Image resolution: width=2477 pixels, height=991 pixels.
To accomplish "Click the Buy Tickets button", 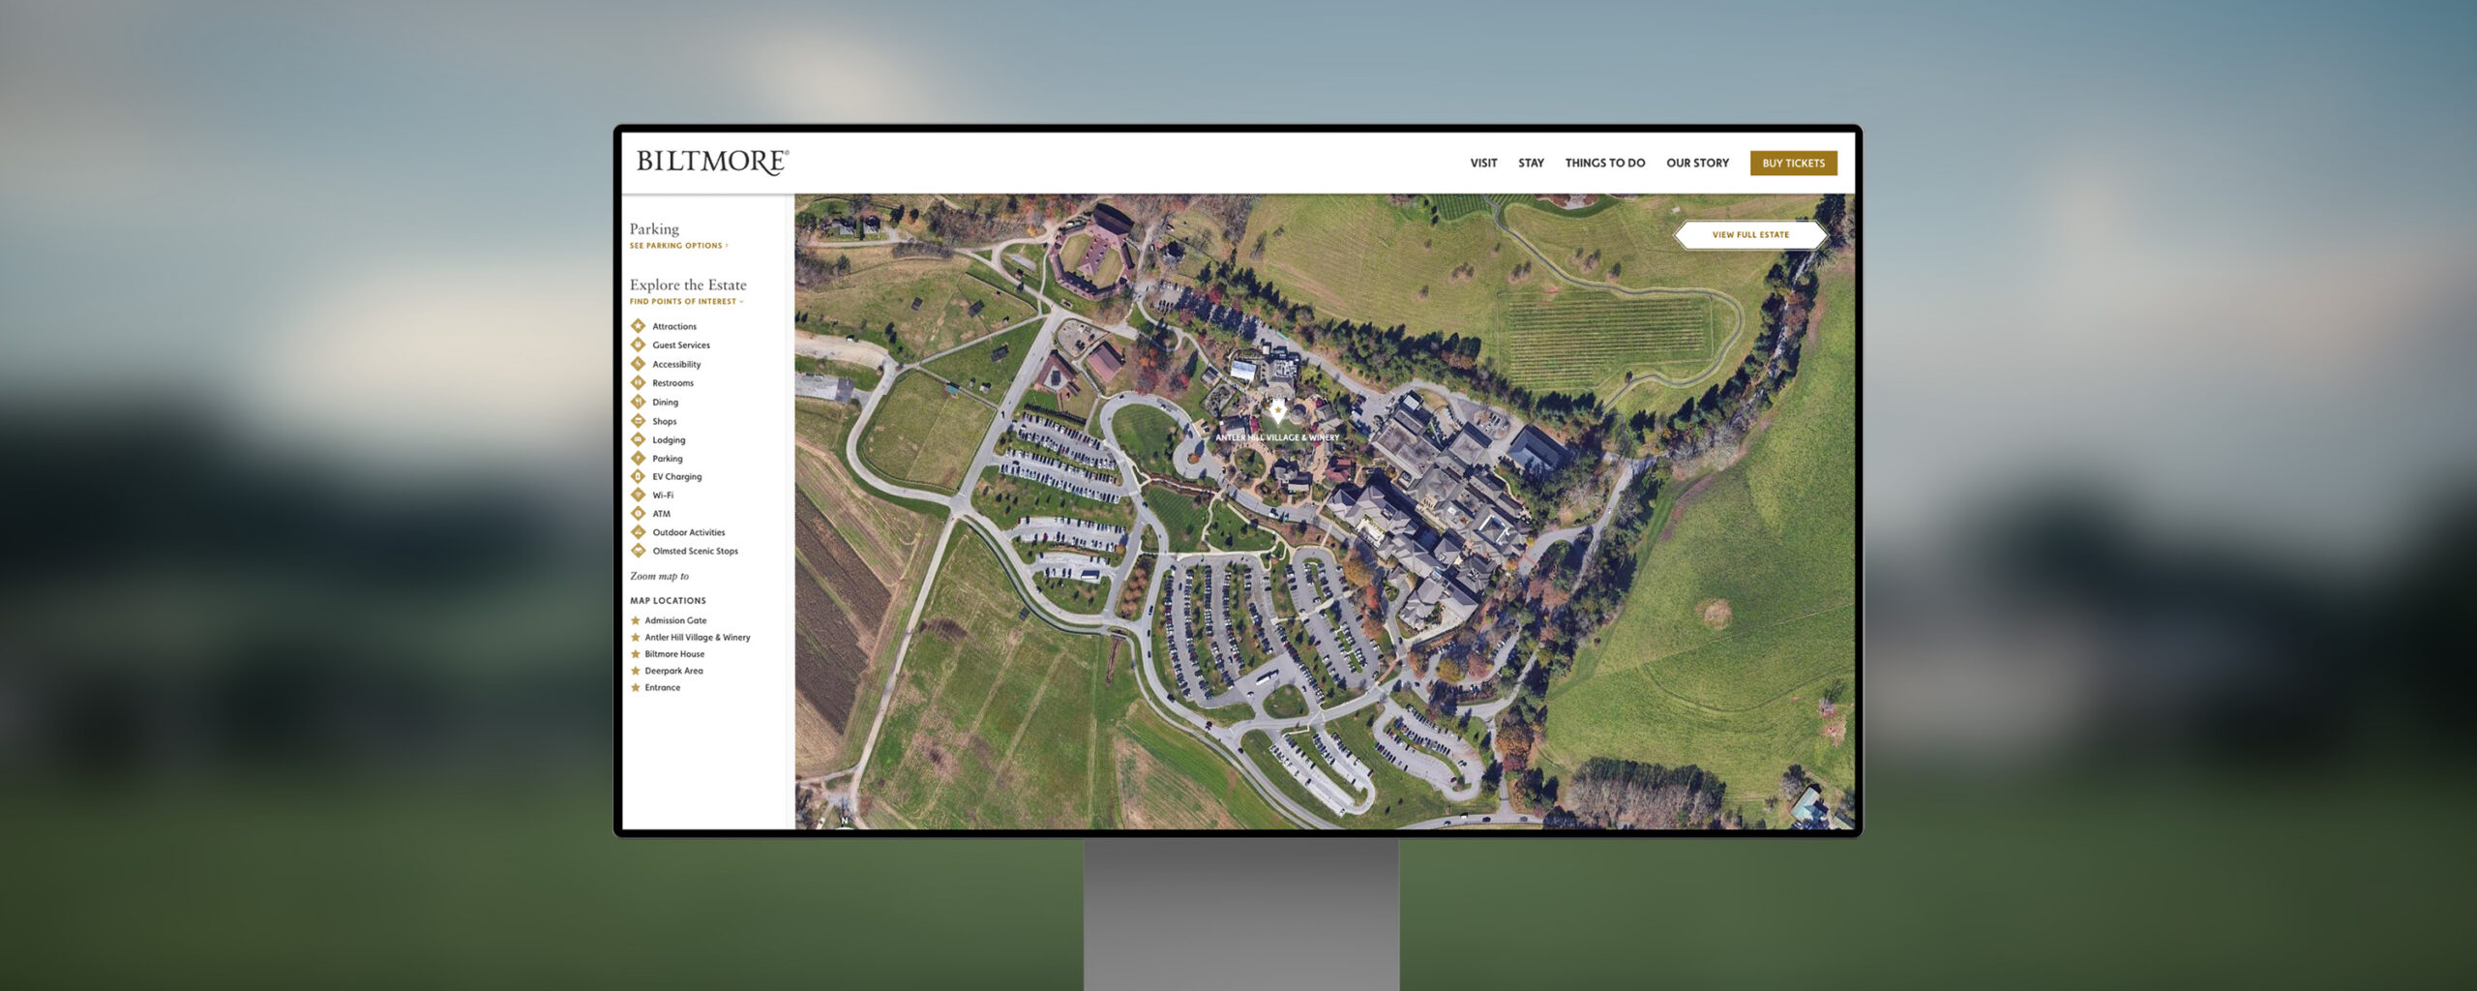I will pos(1793,163).
